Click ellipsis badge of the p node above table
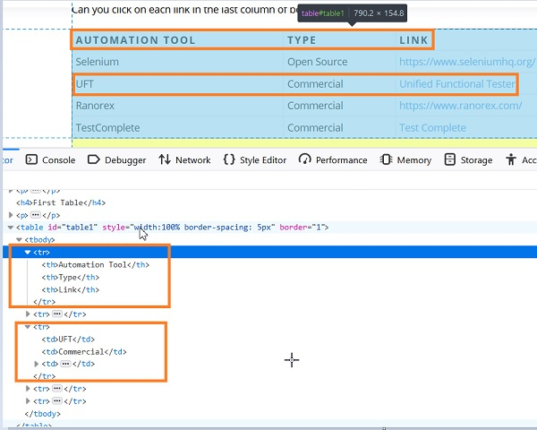The image size is (537, 430). coord(36,215)
